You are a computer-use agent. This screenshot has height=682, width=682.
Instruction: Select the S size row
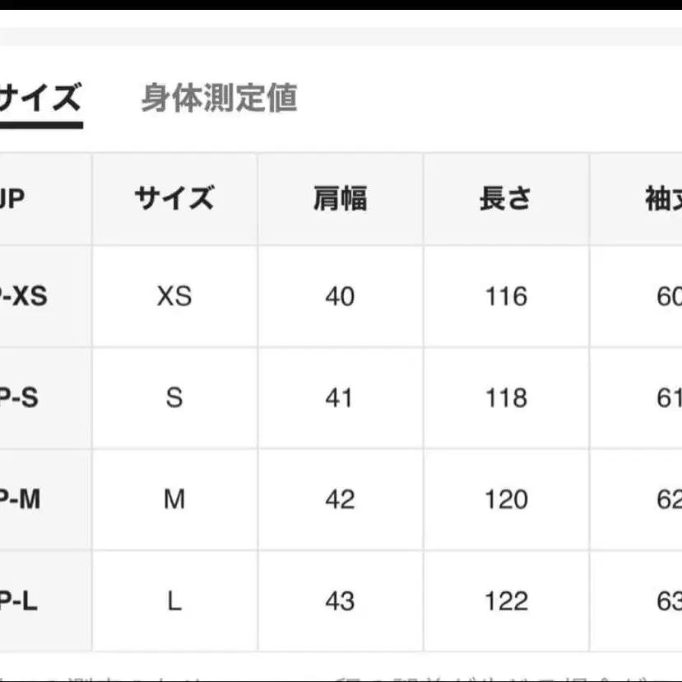[x=174, y=397]
